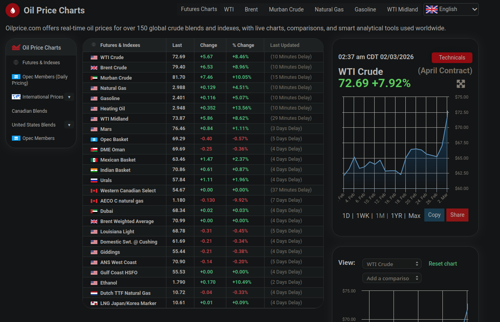Open Natural Gas in top navigation

pos(329,9)
